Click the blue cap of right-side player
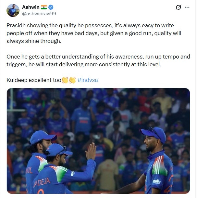This screenshot has height=198, width=197. 153,132
